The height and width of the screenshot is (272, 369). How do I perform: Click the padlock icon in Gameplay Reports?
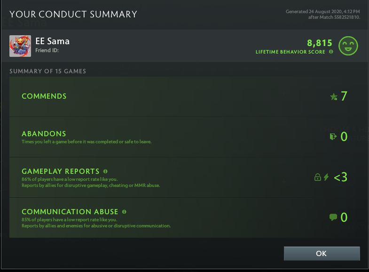(x=318, y=177)
